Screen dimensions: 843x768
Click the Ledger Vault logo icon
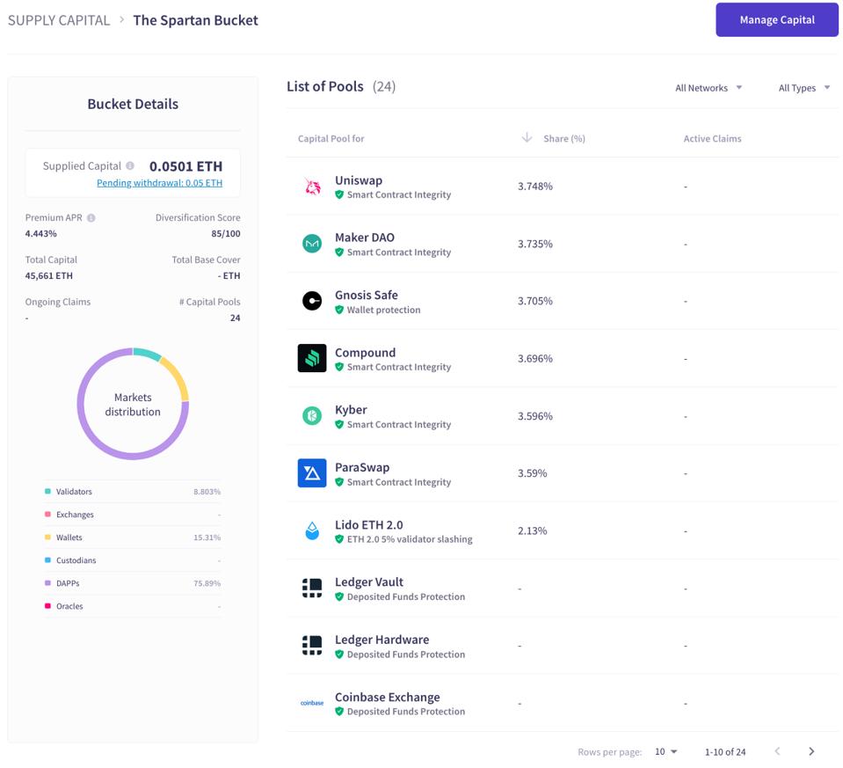312,589
